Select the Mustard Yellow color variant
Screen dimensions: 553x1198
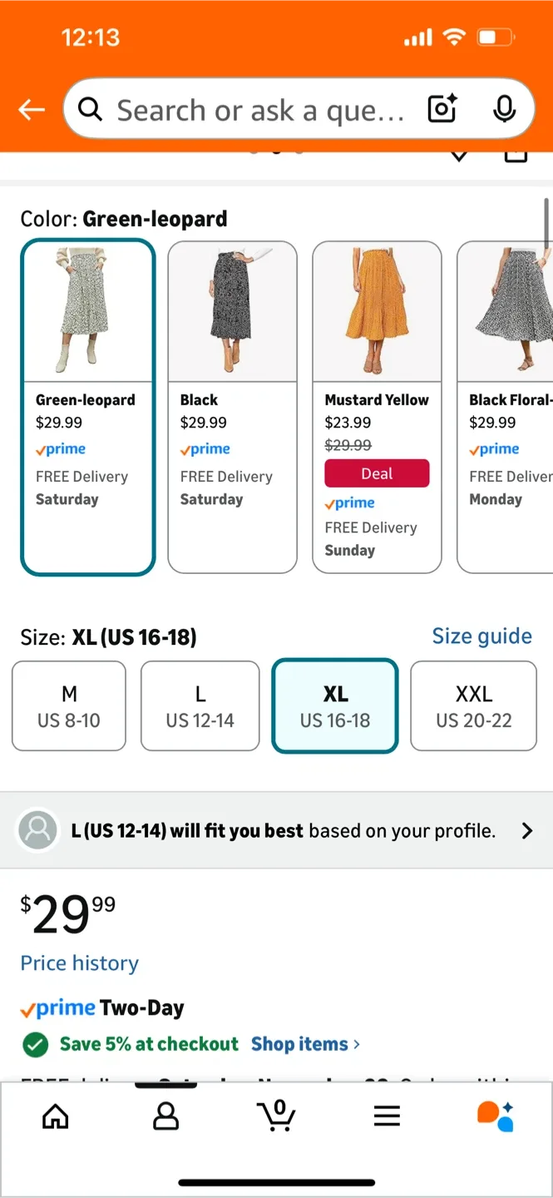[377, 311]
